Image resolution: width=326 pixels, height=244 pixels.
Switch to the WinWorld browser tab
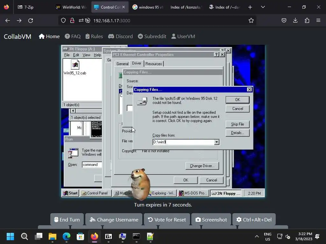click(x=71, y=7)
